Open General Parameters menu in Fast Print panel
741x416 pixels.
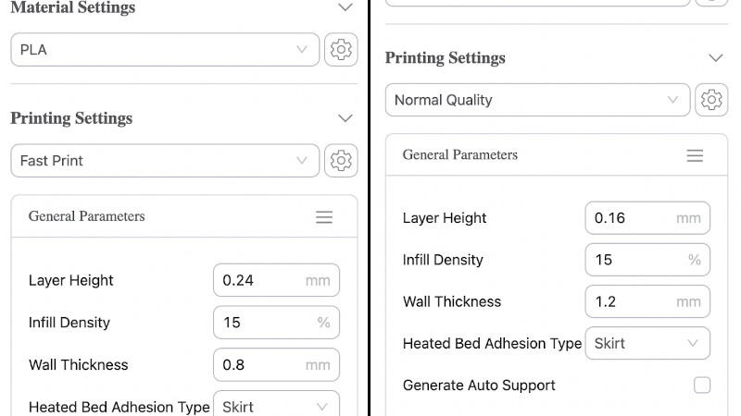coord(324,217)
